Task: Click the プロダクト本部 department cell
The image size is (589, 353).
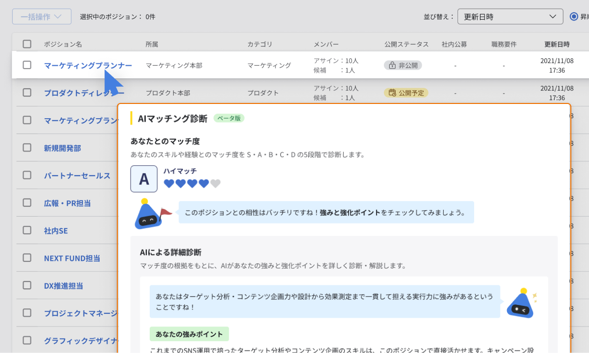Action: coord(167,93)
